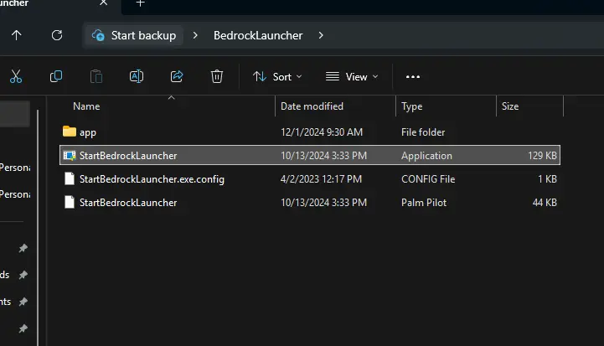This screenshot has width=604, height=346.
Task: Click the Paste clipboard icon
Action: click(96, 76)
